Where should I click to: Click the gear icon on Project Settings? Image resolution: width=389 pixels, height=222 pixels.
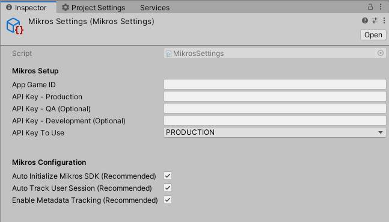tap(66, 7)
